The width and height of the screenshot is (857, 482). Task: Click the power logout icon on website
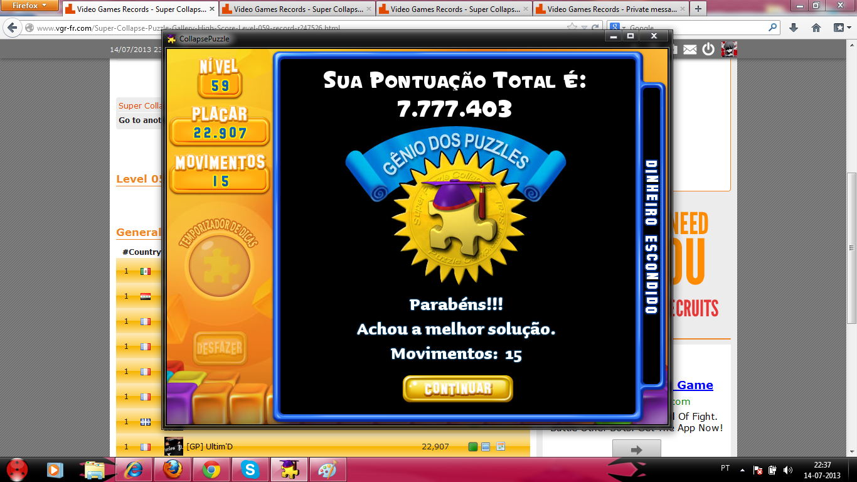tap(708, 50)
